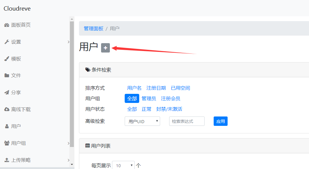Filter user status by 正常
This screenshot has height=169, width=309.
pyautogui.click(x=146, y=109)
